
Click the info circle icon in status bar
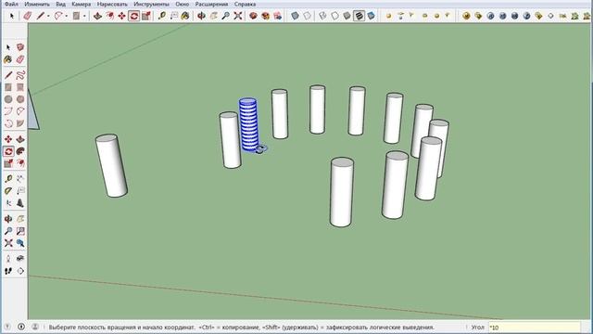coord(21,327)
